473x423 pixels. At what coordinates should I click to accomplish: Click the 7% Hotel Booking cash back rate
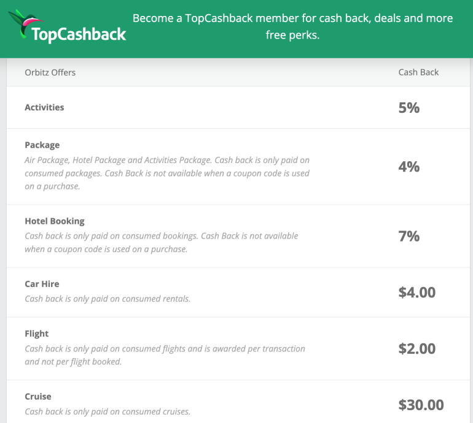click(x=409, y=236)
